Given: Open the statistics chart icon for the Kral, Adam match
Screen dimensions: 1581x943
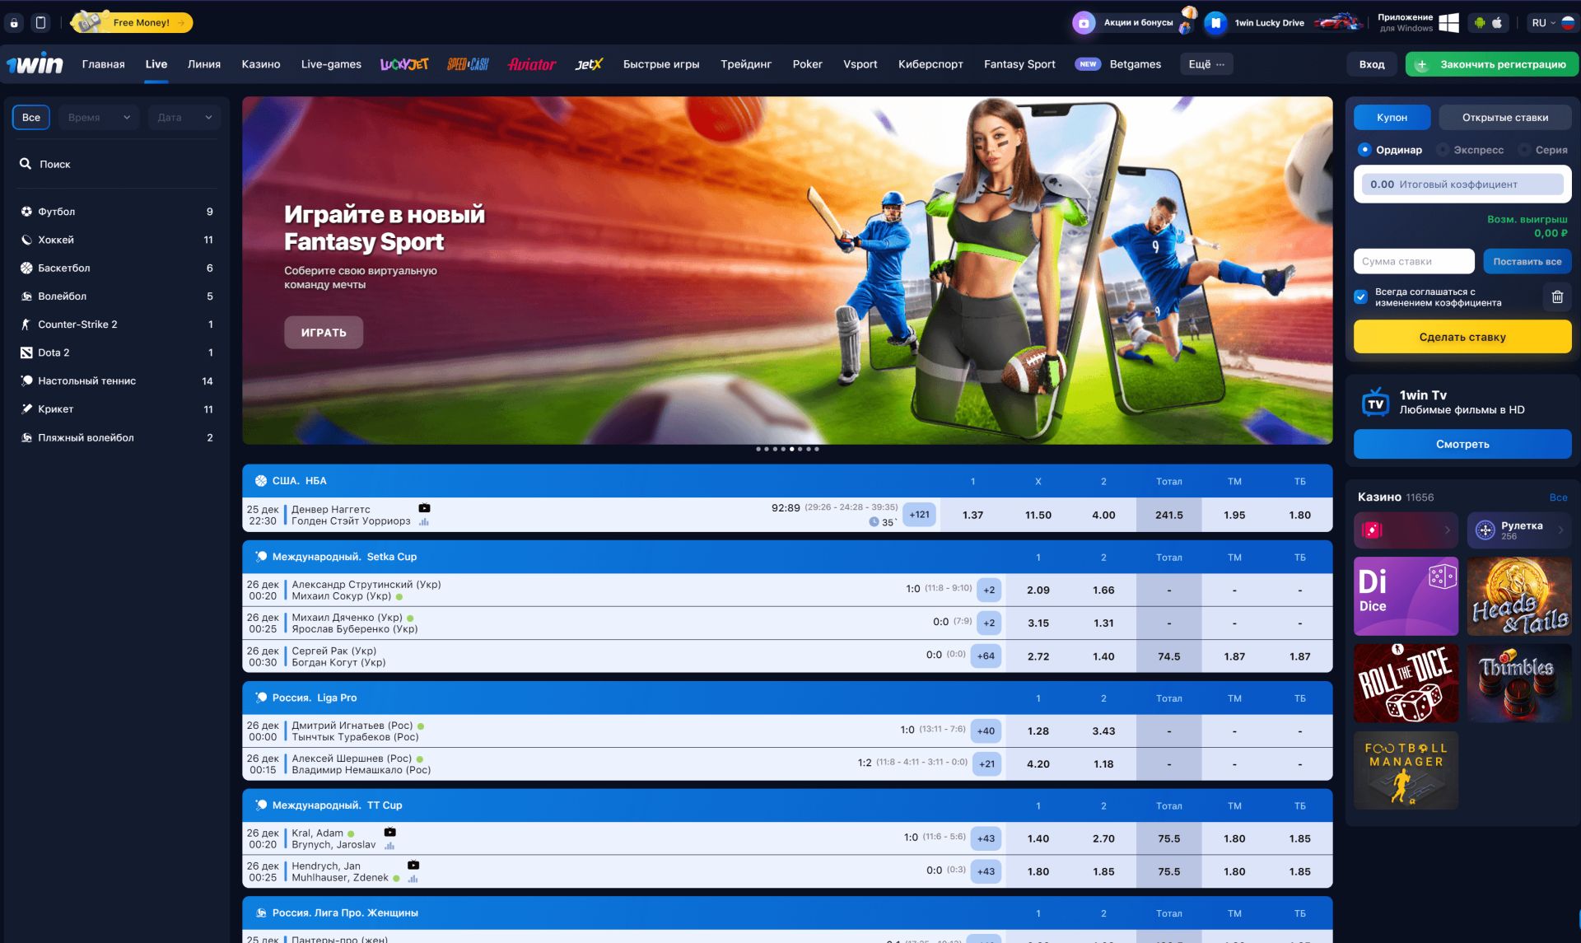Looking at the screenshot, I should 389,845.
